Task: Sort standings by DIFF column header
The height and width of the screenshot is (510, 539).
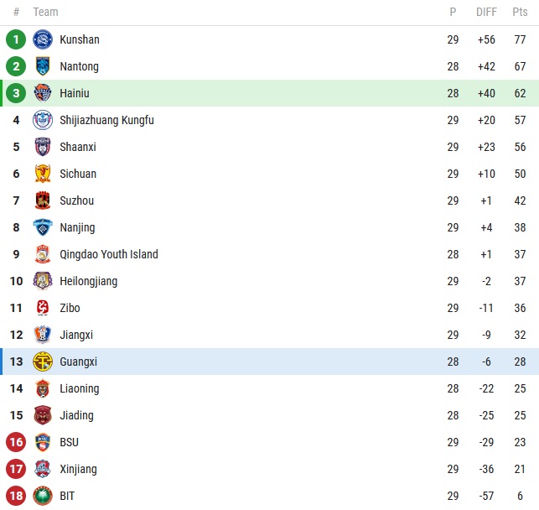Action: click(486, 12)
